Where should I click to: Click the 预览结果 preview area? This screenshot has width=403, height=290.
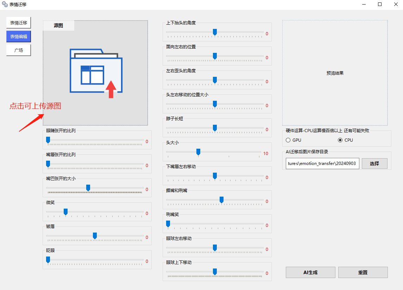(x=335, y=73)
